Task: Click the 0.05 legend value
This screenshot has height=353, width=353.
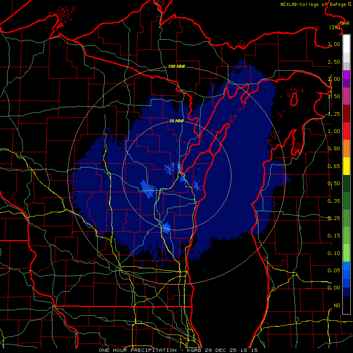Action: click(334, 270)
